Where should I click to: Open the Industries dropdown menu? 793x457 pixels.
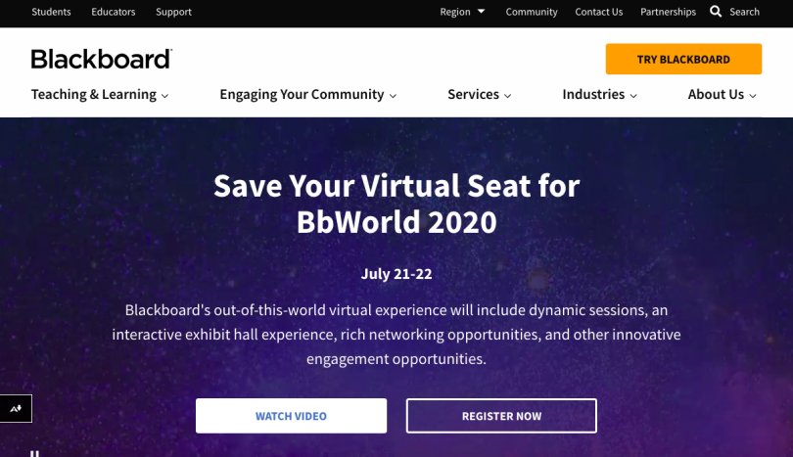click(x=600, y=95)
